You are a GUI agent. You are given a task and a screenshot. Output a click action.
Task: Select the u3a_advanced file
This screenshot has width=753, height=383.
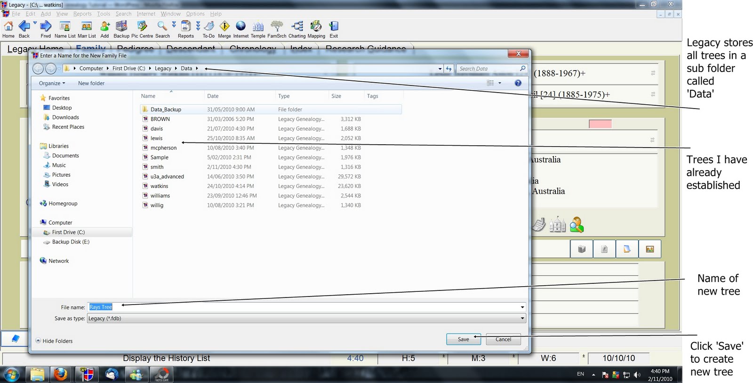click(x=167, y=177)
